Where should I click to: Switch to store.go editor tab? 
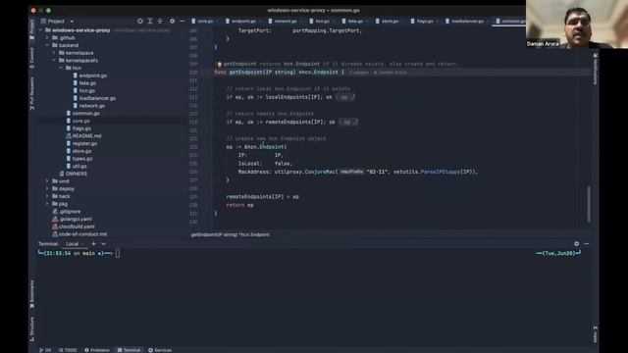coord(390,22)
